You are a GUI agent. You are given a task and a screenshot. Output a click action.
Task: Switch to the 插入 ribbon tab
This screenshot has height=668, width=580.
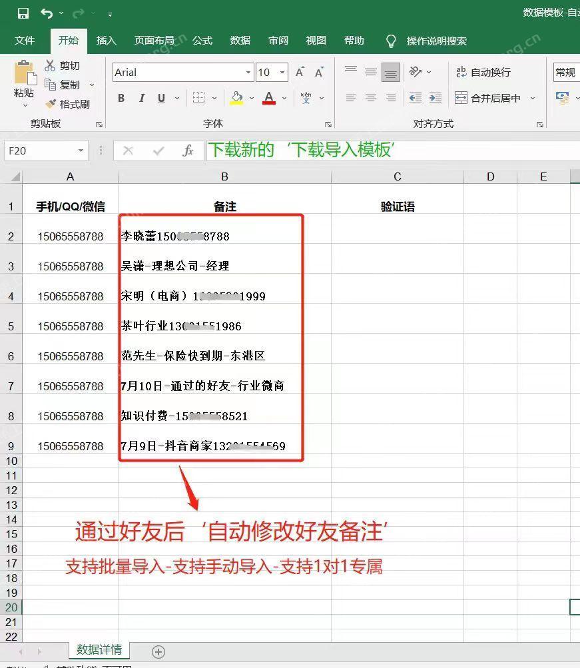(x=106, y=41)
